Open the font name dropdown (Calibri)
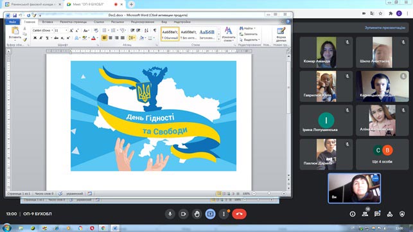This screenshot has width=413, height=232. [52, 31]
